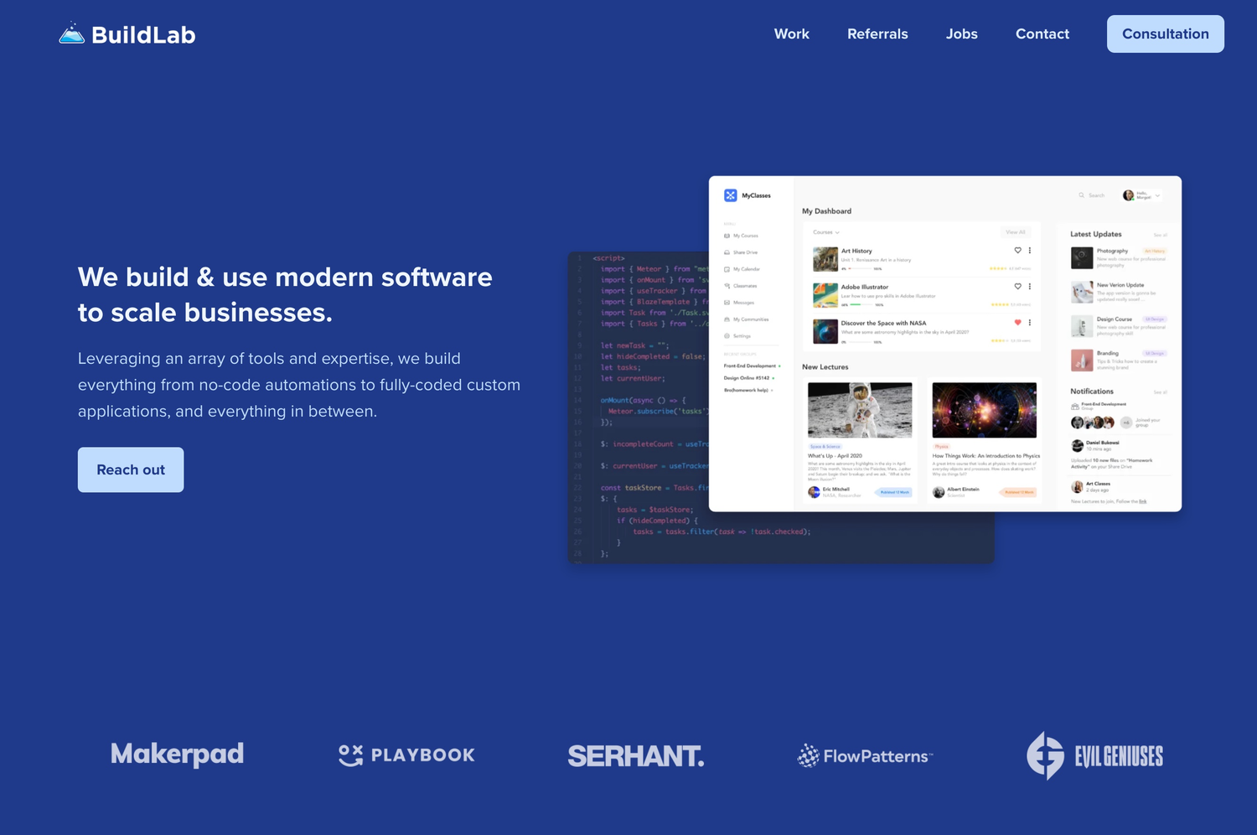Click the BuildLab flask logo icon
Image resolution: width=1257 pixels, height=835 pixels.
70,32
